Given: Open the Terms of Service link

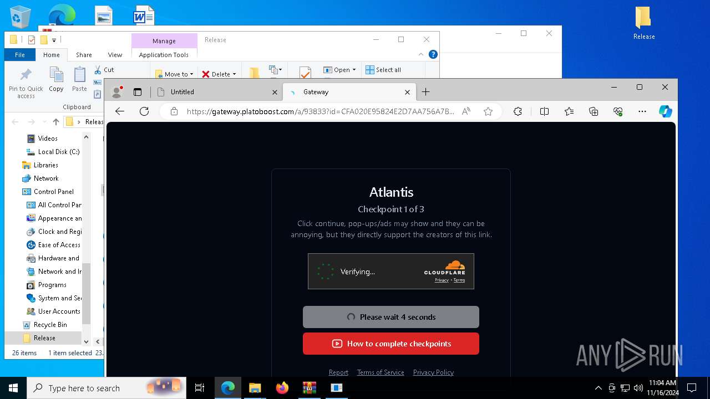Looking at the screenshot, I should coord(381,372).
